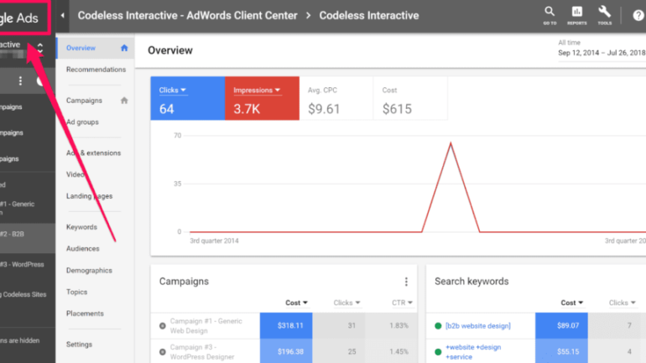Open Search keywords Clicks column dropdown
This screenshot has height=363, width=646.
[623, 303]
